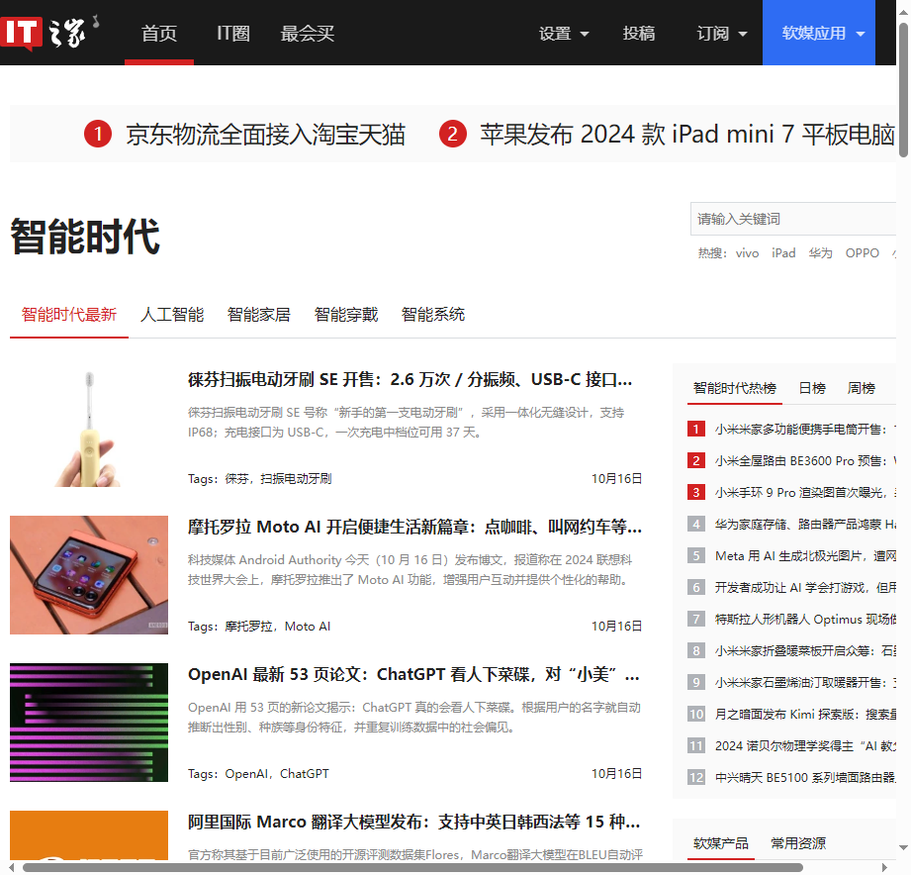
Task: Open the 摩托罗拉 Moto AI article title
Action: pos(414,528)
